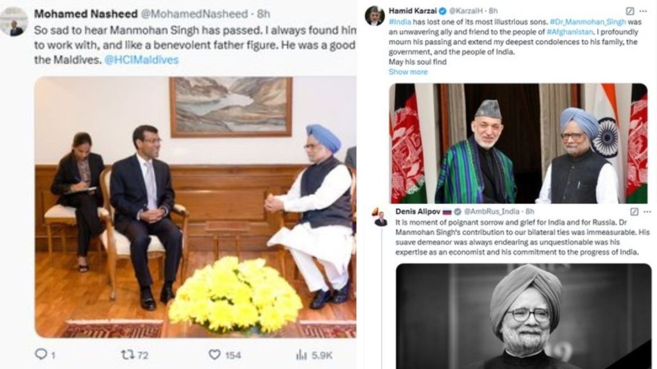The width and height of the screenshot is (657, 369).
Task: Open Denis Alipov's profile avatar
Action: [381, 219]
